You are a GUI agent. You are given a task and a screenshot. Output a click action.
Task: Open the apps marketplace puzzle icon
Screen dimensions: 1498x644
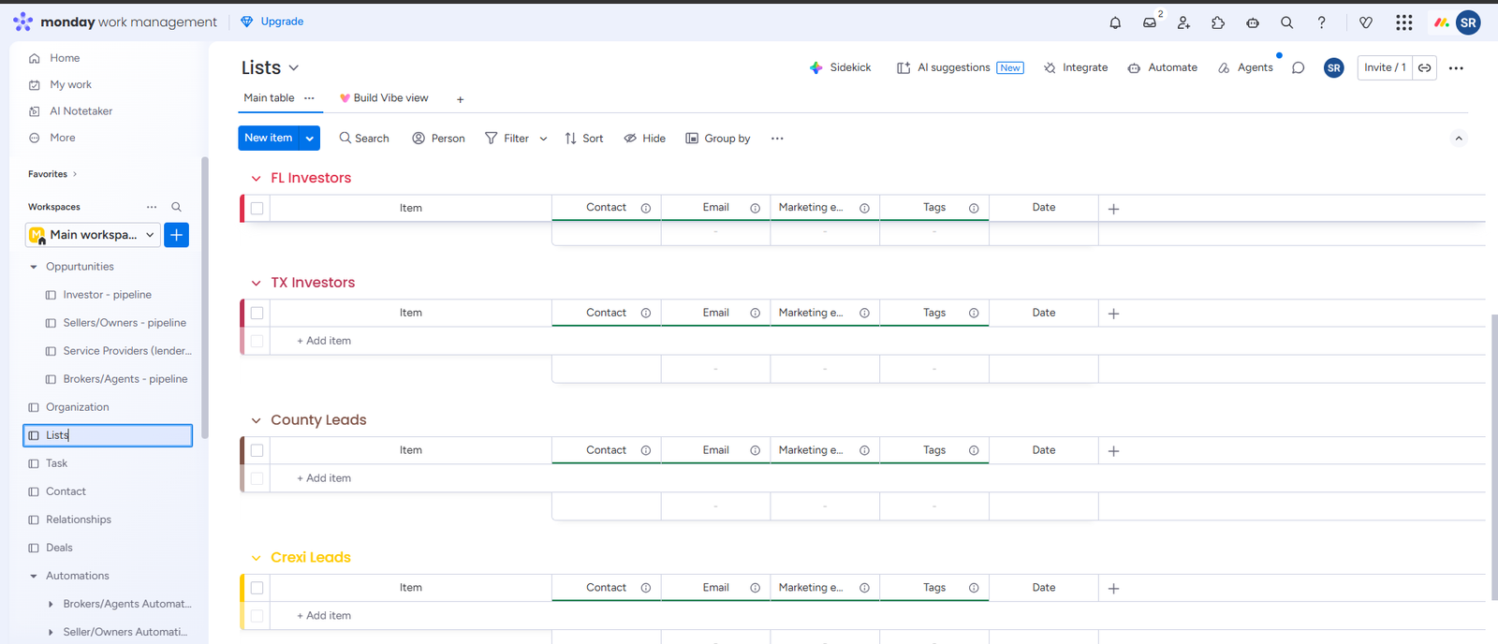1218,22
